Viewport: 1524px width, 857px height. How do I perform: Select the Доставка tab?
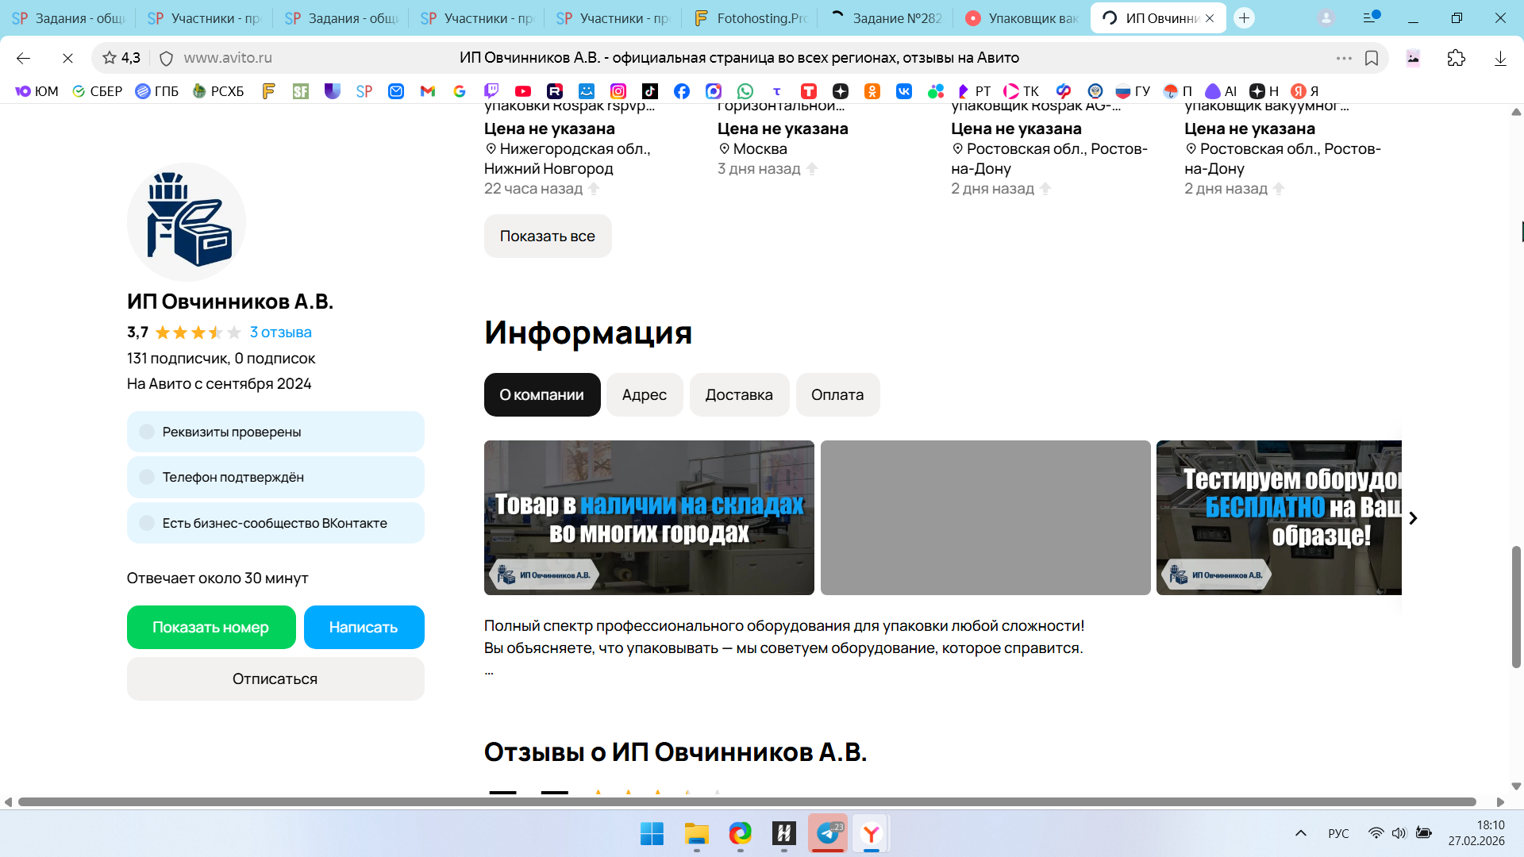click(x=738, y=394)
